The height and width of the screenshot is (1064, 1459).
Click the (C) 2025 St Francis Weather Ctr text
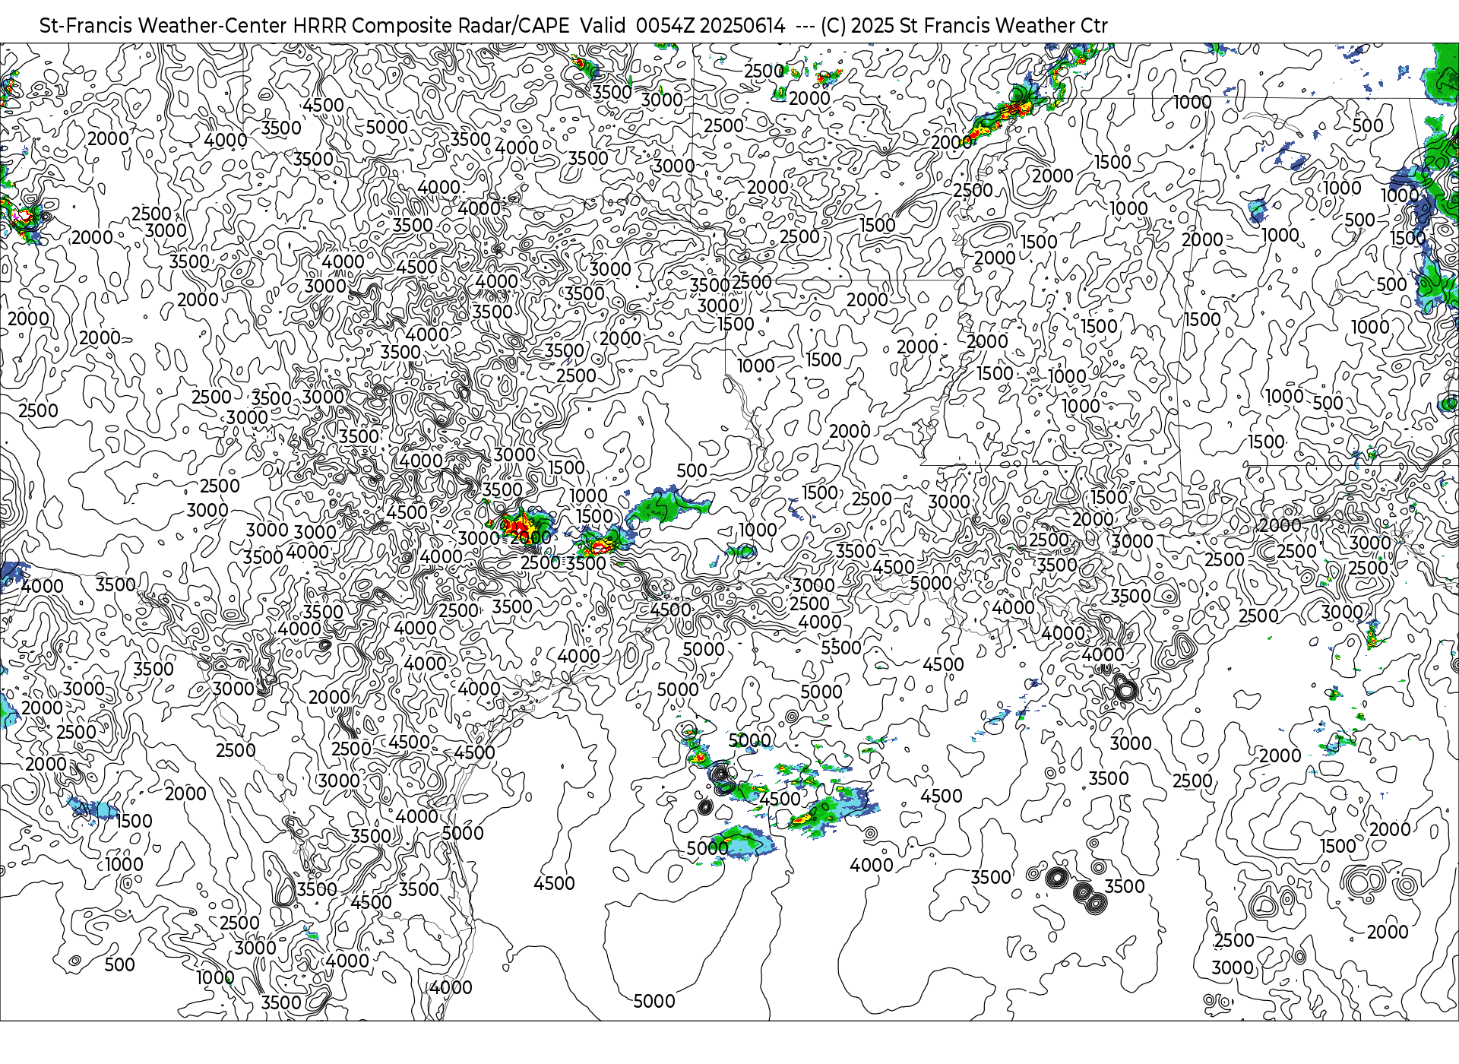[964, 26]
